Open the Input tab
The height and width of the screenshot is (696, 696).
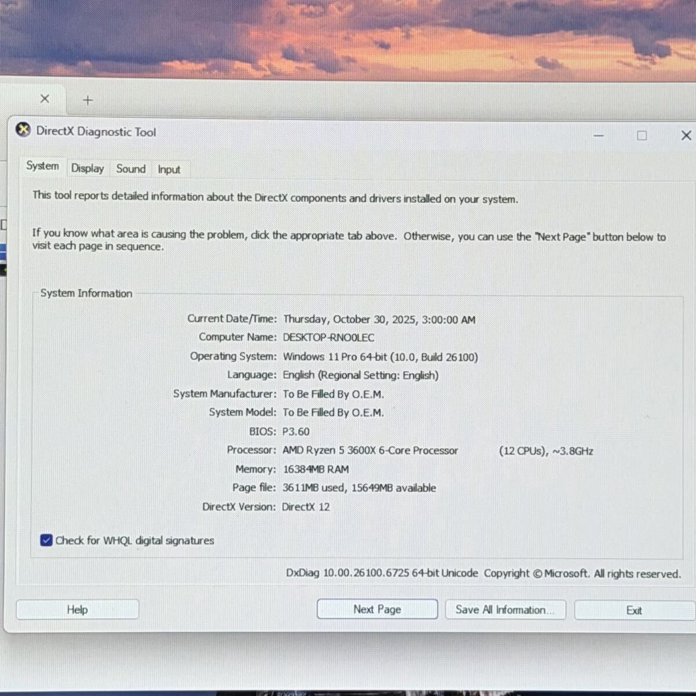pyautogui.click(x=169, y=169)
